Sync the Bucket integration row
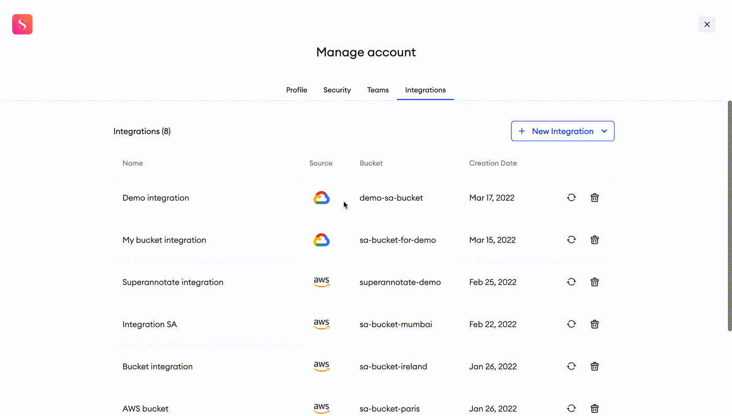 click(571, 366)
